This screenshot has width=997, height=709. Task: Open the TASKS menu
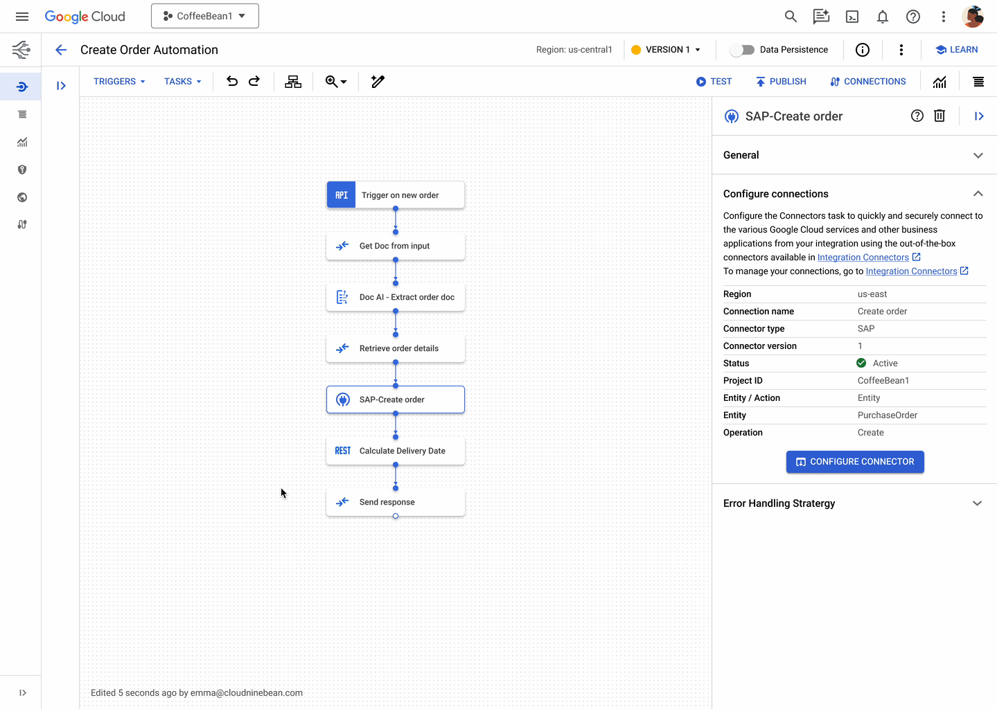[182, 81]
